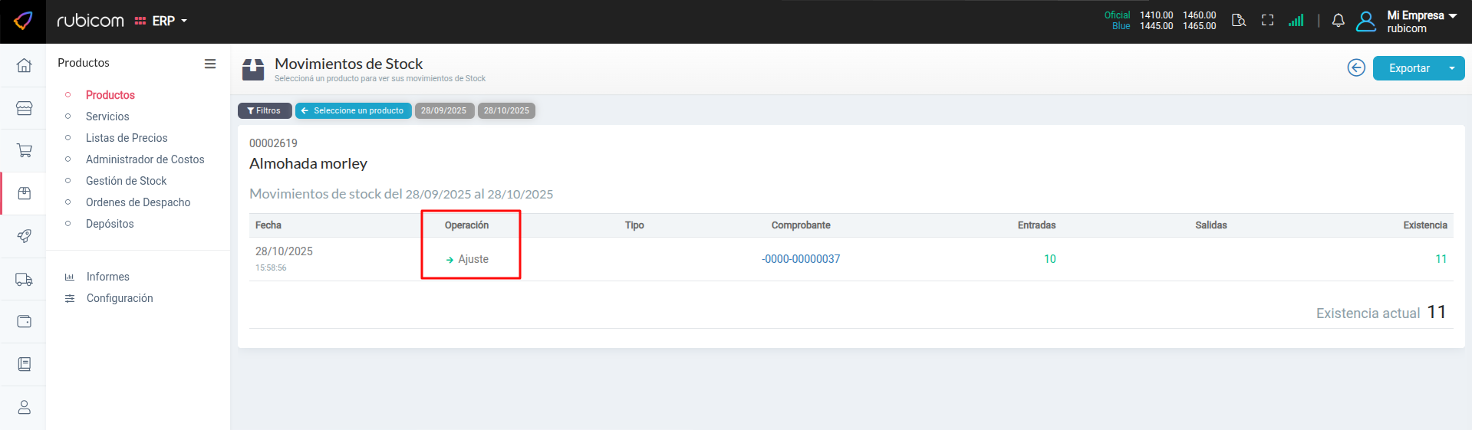Click the 28/09/2025 start date chip

443,111
